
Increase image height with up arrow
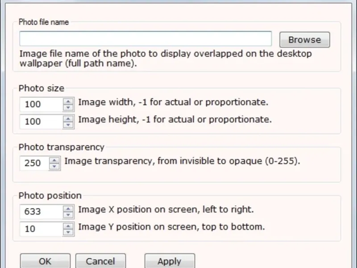[68, 118]
